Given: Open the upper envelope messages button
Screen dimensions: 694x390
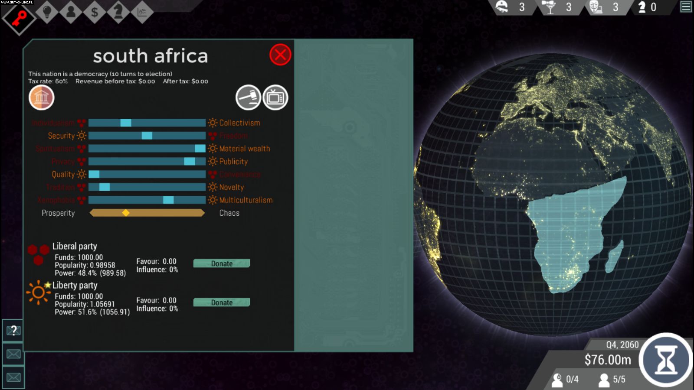Looking at the screenshot, I should click(x=13, y=354).
